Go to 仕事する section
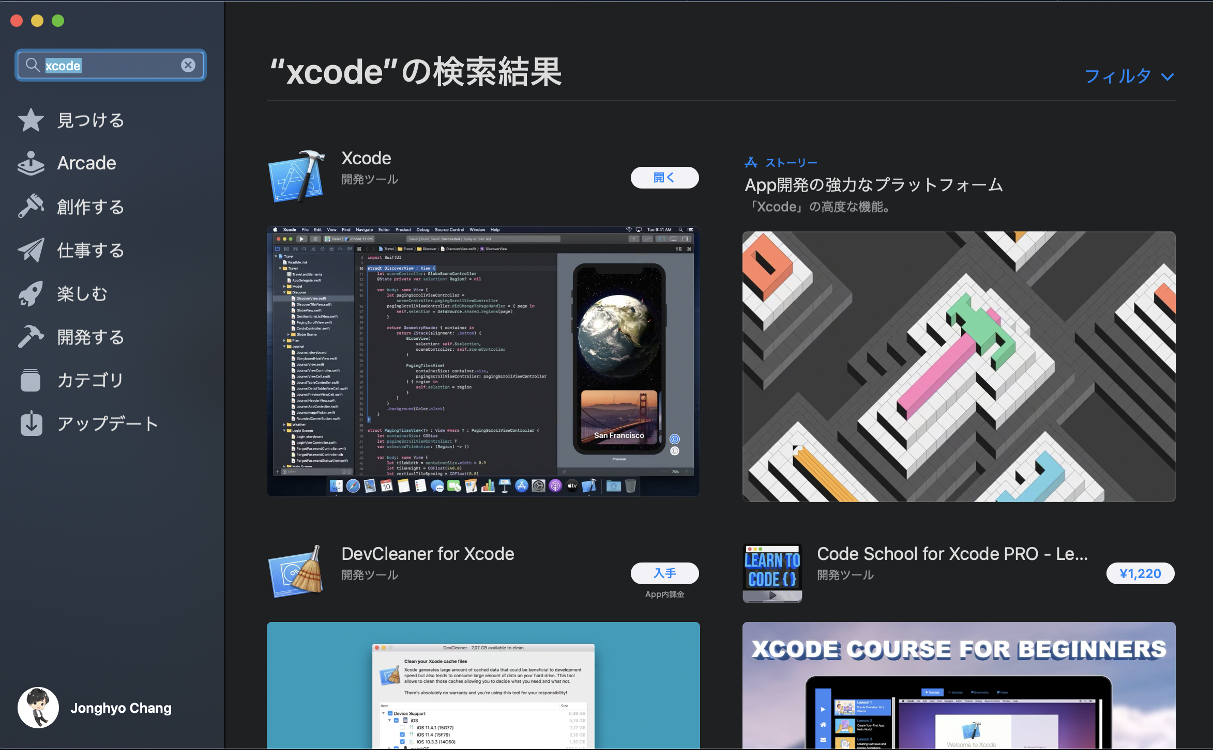Image resolution: width=1213 pixels, height=750 pixels. [x=90, y=251]
